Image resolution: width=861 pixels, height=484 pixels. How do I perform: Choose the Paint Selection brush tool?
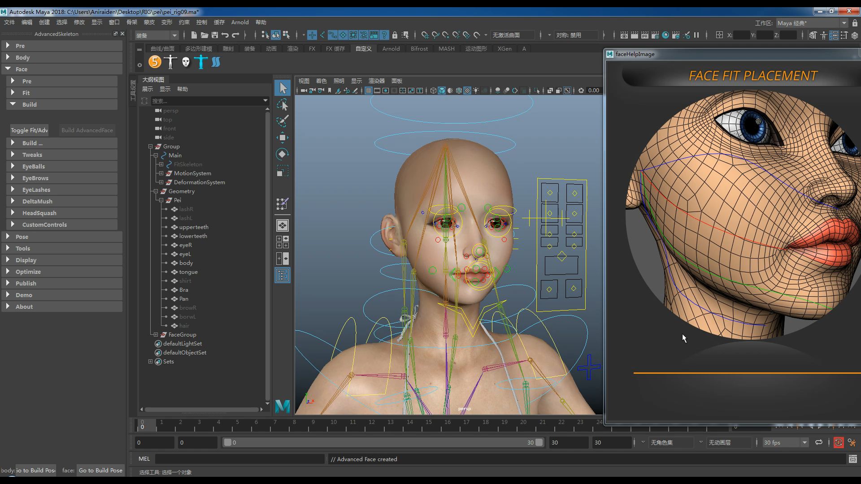283,121
